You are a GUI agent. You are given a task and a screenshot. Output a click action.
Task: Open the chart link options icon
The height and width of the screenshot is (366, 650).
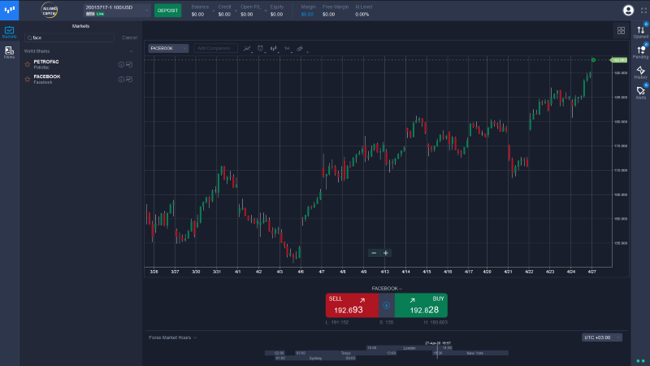tap(300, 49)
